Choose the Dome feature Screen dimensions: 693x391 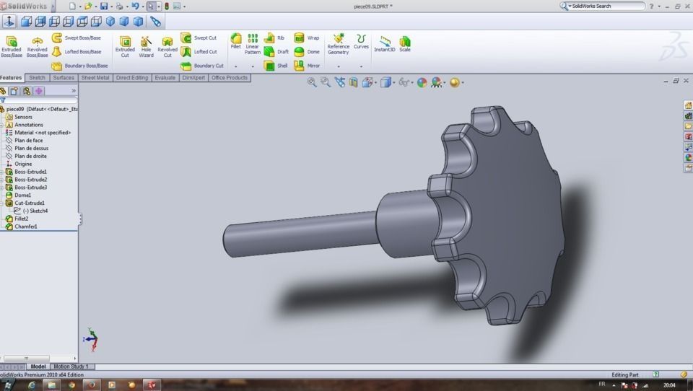307,52
